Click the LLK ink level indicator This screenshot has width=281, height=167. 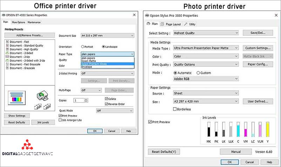click(x=231, y=130)
